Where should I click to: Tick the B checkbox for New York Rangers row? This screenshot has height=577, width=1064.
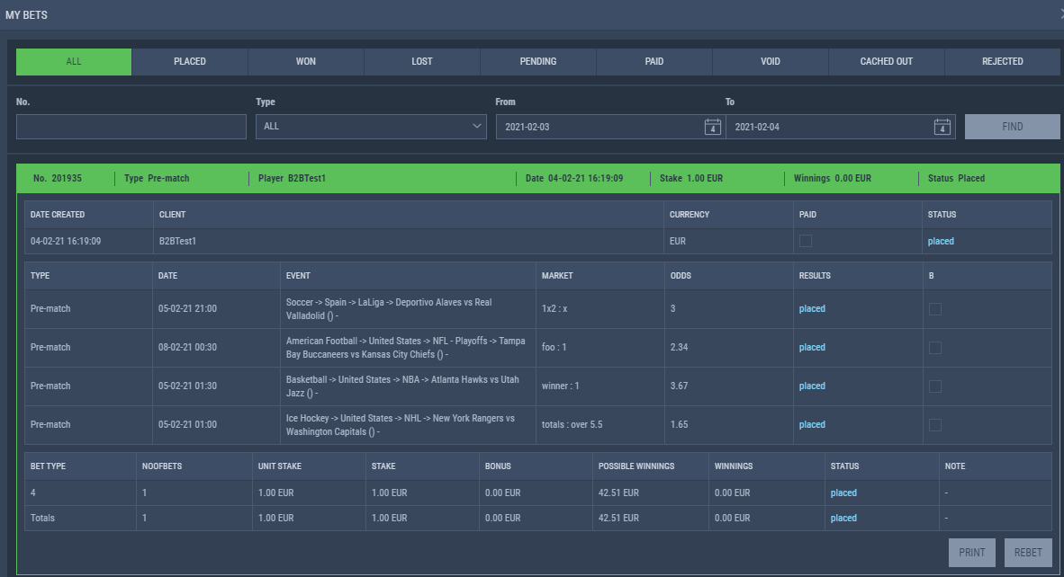(x=935, y=424)
